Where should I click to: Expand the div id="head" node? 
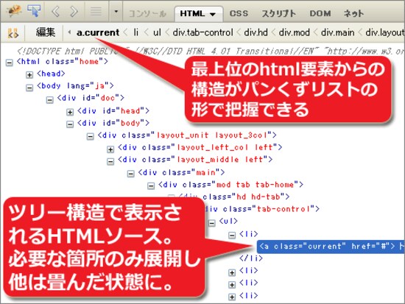click(70, 112)
